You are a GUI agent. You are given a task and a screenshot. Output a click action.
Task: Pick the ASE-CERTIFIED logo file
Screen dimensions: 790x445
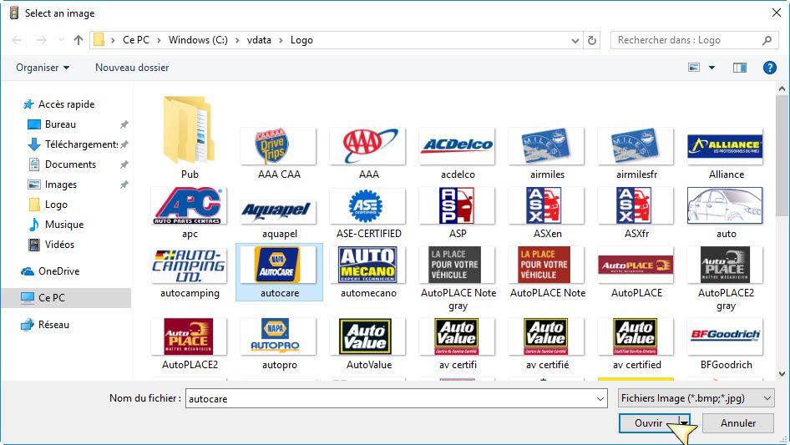click(x=368, y=205)
